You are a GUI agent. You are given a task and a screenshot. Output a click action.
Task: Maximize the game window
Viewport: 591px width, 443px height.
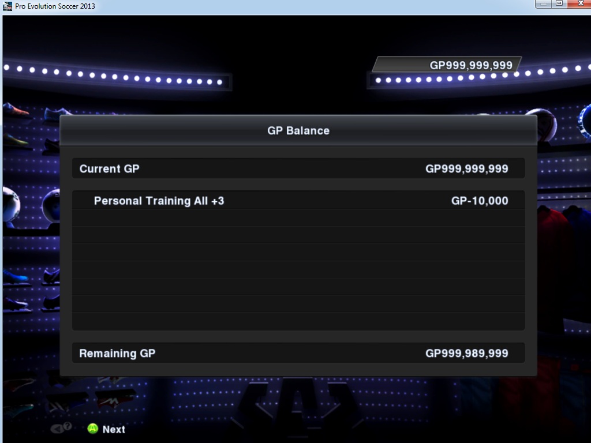(559, 3)
